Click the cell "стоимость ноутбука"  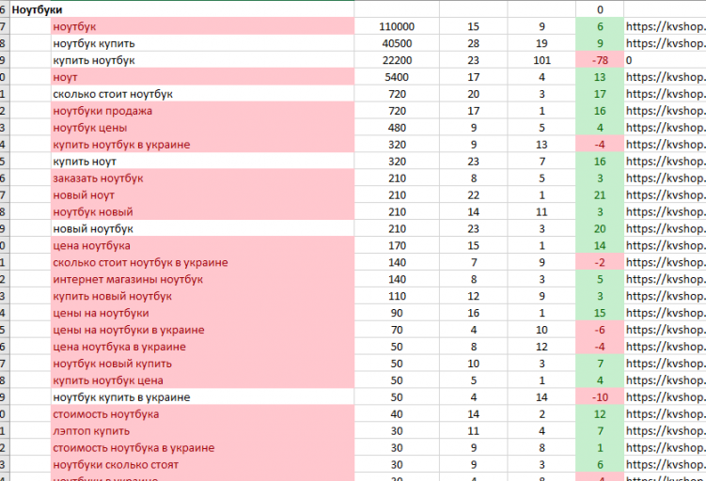203,414
